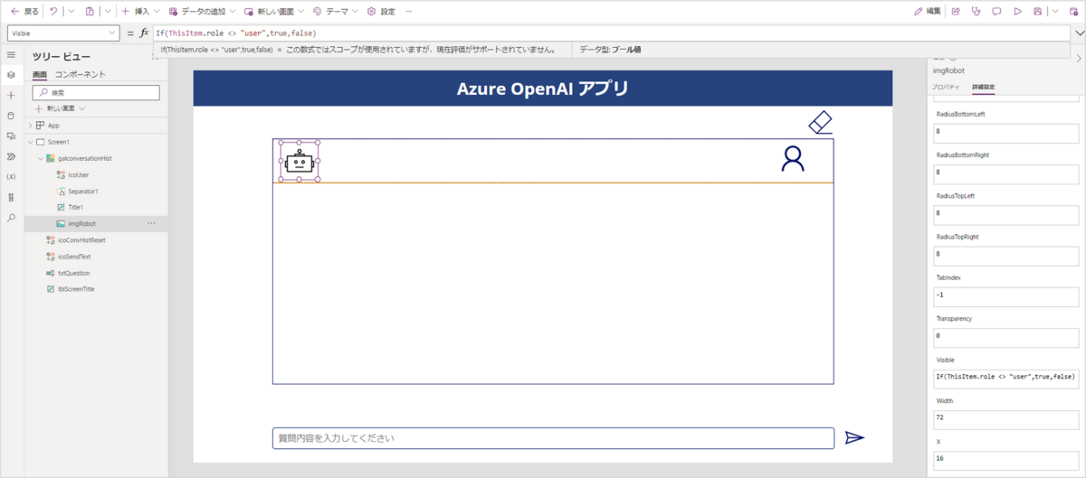The image size is (1086, 478).
Task: Click the 戻る back button
Action: pos(24,12)
